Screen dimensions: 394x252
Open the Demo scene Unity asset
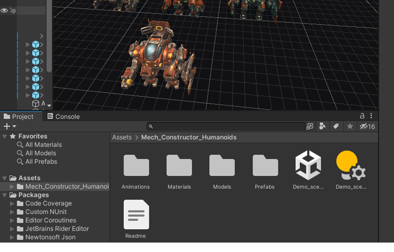coord(308,166)
